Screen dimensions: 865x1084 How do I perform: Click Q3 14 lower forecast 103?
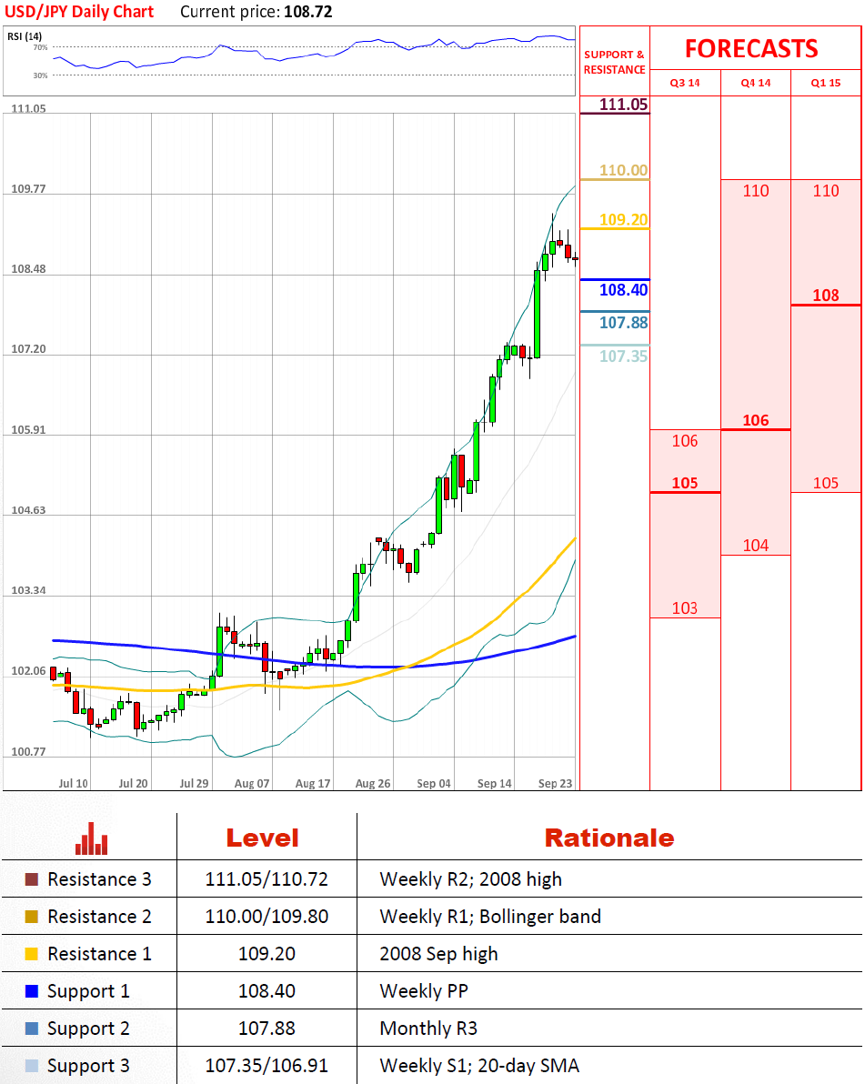pos(685,607)
